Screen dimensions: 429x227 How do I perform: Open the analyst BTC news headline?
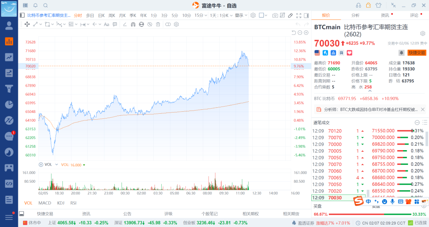(371, 109)
